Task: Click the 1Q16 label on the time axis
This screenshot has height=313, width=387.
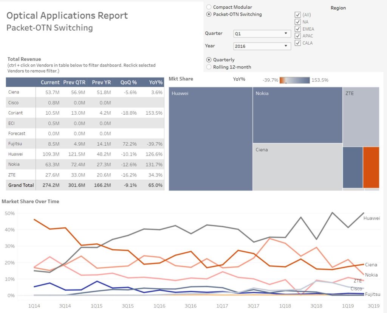Action: click(x=159, y=306)
